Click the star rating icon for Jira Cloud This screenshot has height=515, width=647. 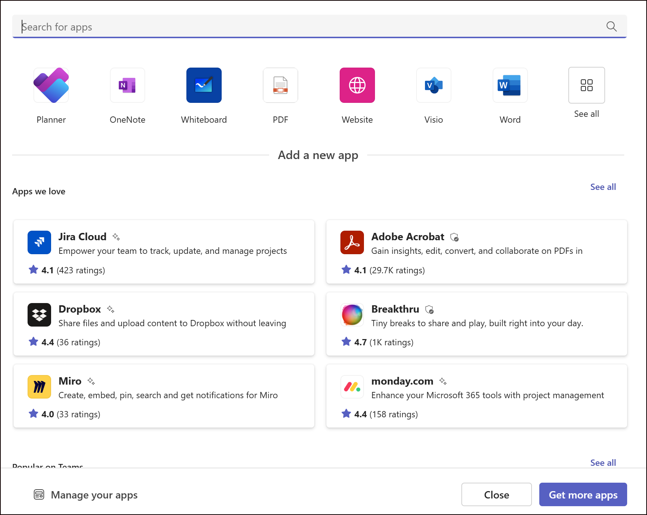click(33, 270)
